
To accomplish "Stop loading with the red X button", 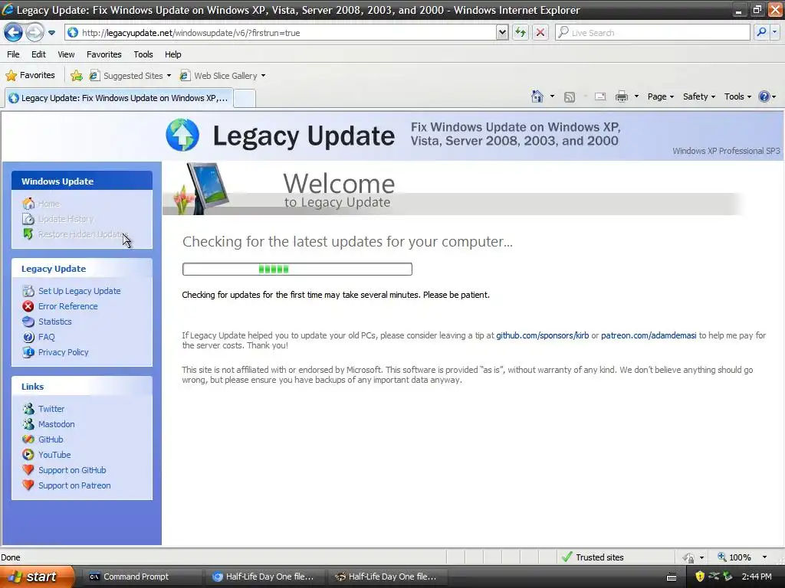I will pyautogui.click(x=540, y=32).
